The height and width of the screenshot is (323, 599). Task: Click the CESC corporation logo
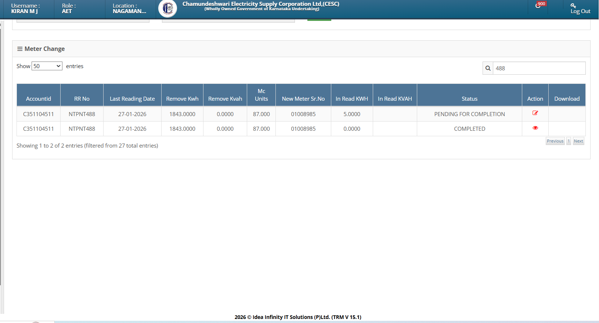click(x=167, y=9)
